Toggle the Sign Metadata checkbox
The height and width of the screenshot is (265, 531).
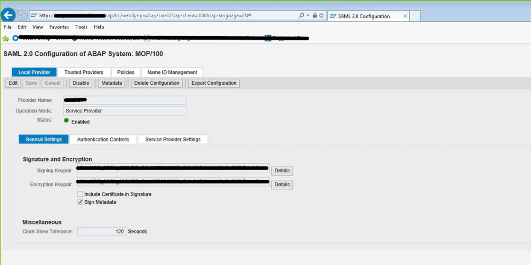coord(80,202)
